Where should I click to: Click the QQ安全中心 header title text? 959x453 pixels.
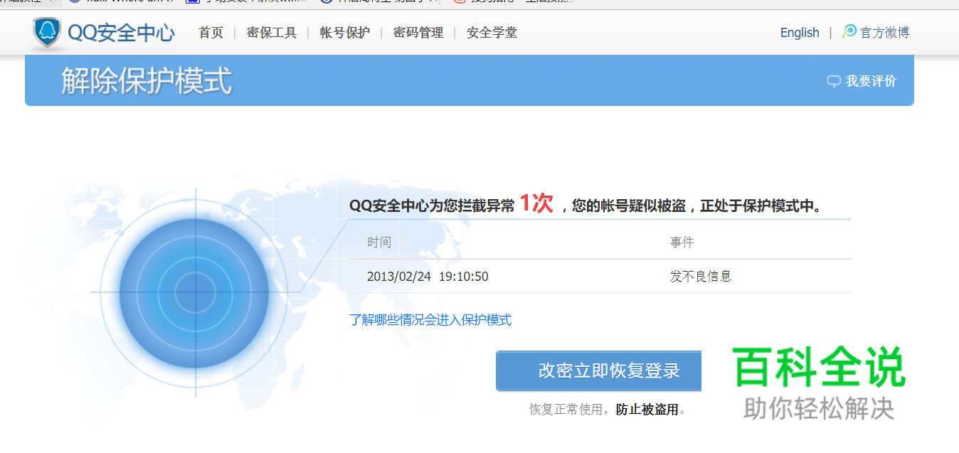coord(121,33)
